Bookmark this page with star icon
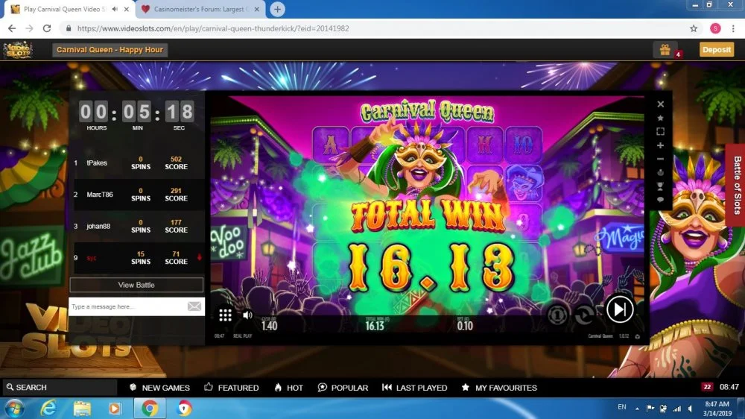 click(694, 28)
